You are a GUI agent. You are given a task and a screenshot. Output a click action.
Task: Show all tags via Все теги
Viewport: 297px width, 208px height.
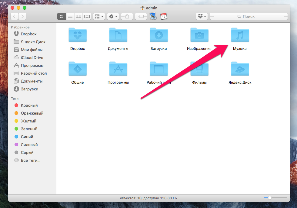[30, 160]
